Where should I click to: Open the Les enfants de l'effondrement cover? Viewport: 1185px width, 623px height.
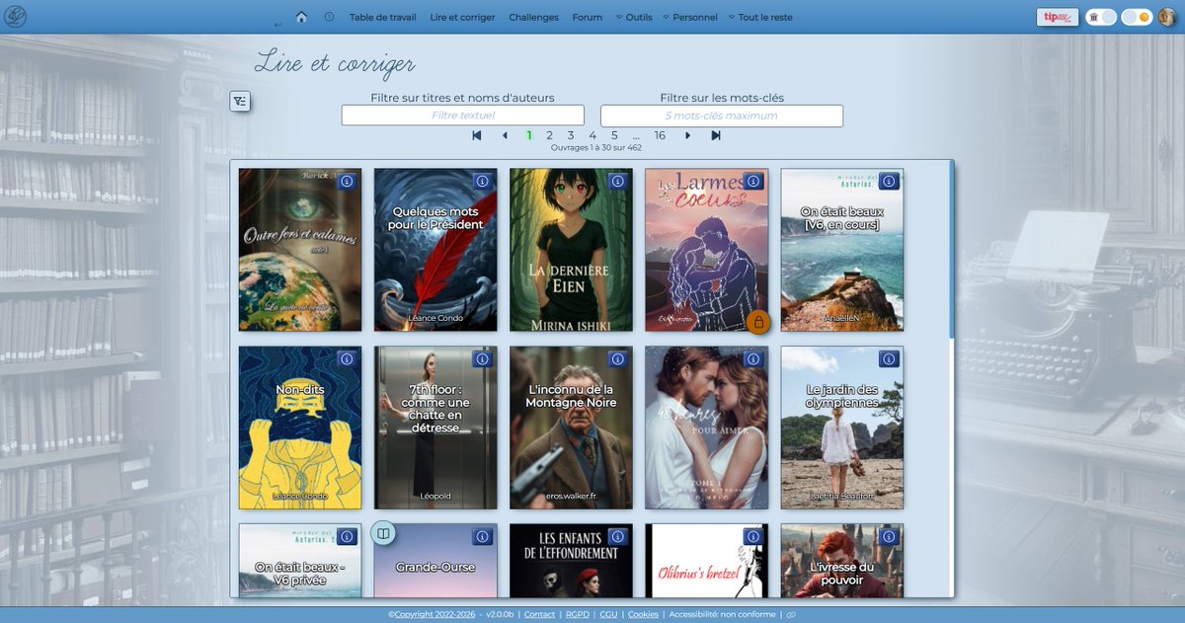coord(571,561)
